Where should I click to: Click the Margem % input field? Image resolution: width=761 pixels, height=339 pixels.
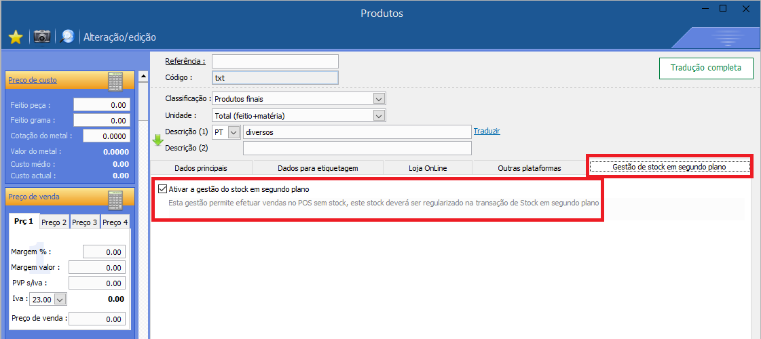click(103, 252)
